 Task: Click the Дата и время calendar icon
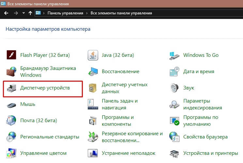[x=175, y=72]
